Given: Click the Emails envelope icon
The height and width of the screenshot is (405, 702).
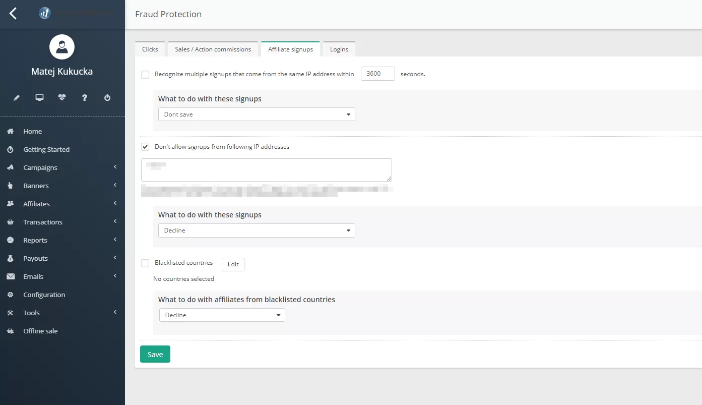Looking at the screenshot, I should click(x=10, y=276).
